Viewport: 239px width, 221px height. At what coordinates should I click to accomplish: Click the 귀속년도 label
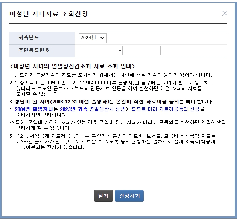tap(29, 38)
